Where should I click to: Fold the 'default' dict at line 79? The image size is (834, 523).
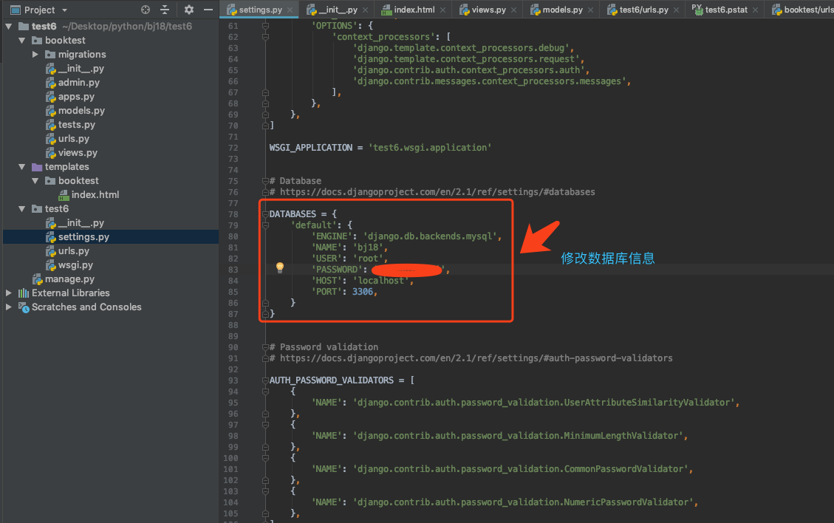(265, 225)
